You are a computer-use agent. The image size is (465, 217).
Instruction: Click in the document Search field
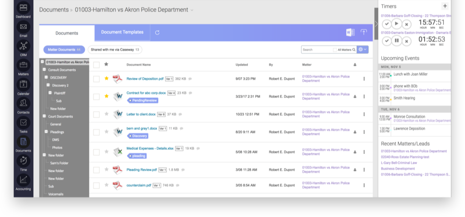tap(317, 50)
